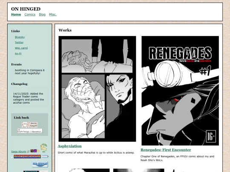Image resolution: width=230 pixels, height=172 pixels.
Task: Click the Events sidebar heading
Action: [16, 65]
